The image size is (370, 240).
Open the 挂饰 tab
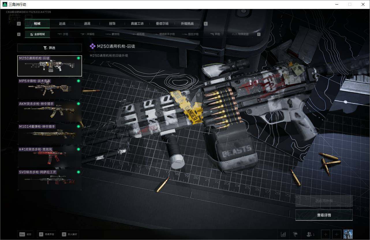tap(112, 24)
